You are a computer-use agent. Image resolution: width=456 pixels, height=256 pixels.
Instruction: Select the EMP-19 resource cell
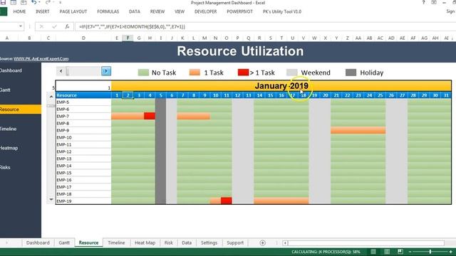click(83, 201)
